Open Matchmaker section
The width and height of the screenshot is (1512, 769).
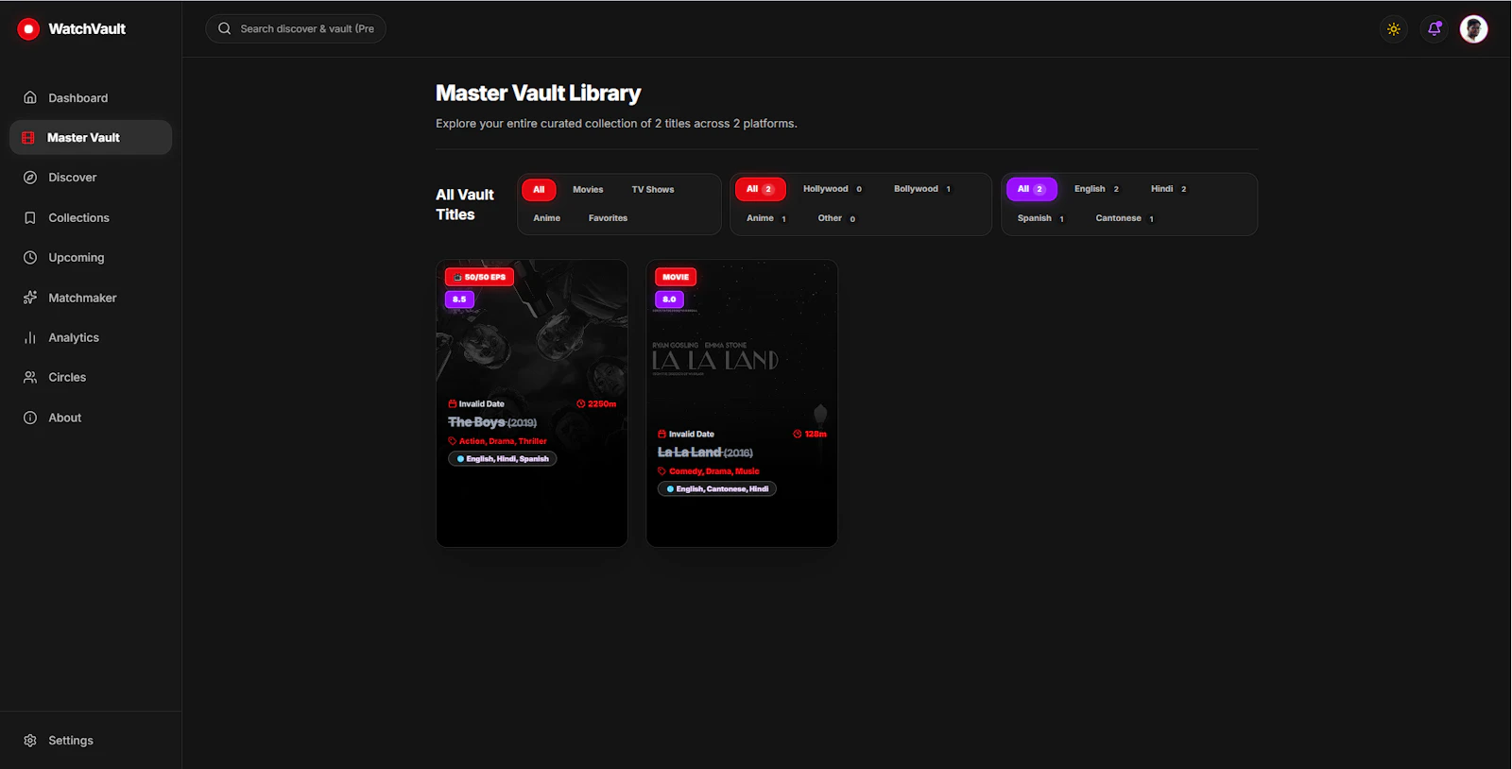(x=91, y=298)
